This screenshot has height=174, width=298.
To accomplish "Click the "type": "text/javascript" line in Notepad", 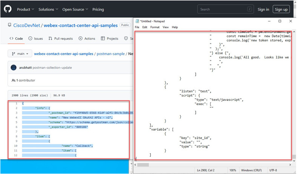I will coord(219,100).
